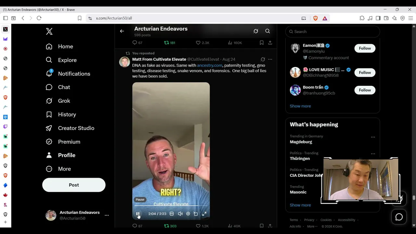Click the browser address bar
The width and height of the screenshot is (416, 234).
click(x=195, y=18)
